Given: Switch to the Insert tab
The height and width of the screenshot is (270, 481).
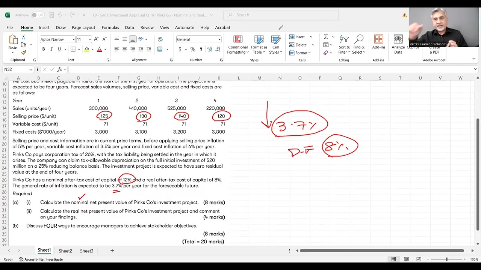Looking at the screenshot, I should click(x=44, y=27).
